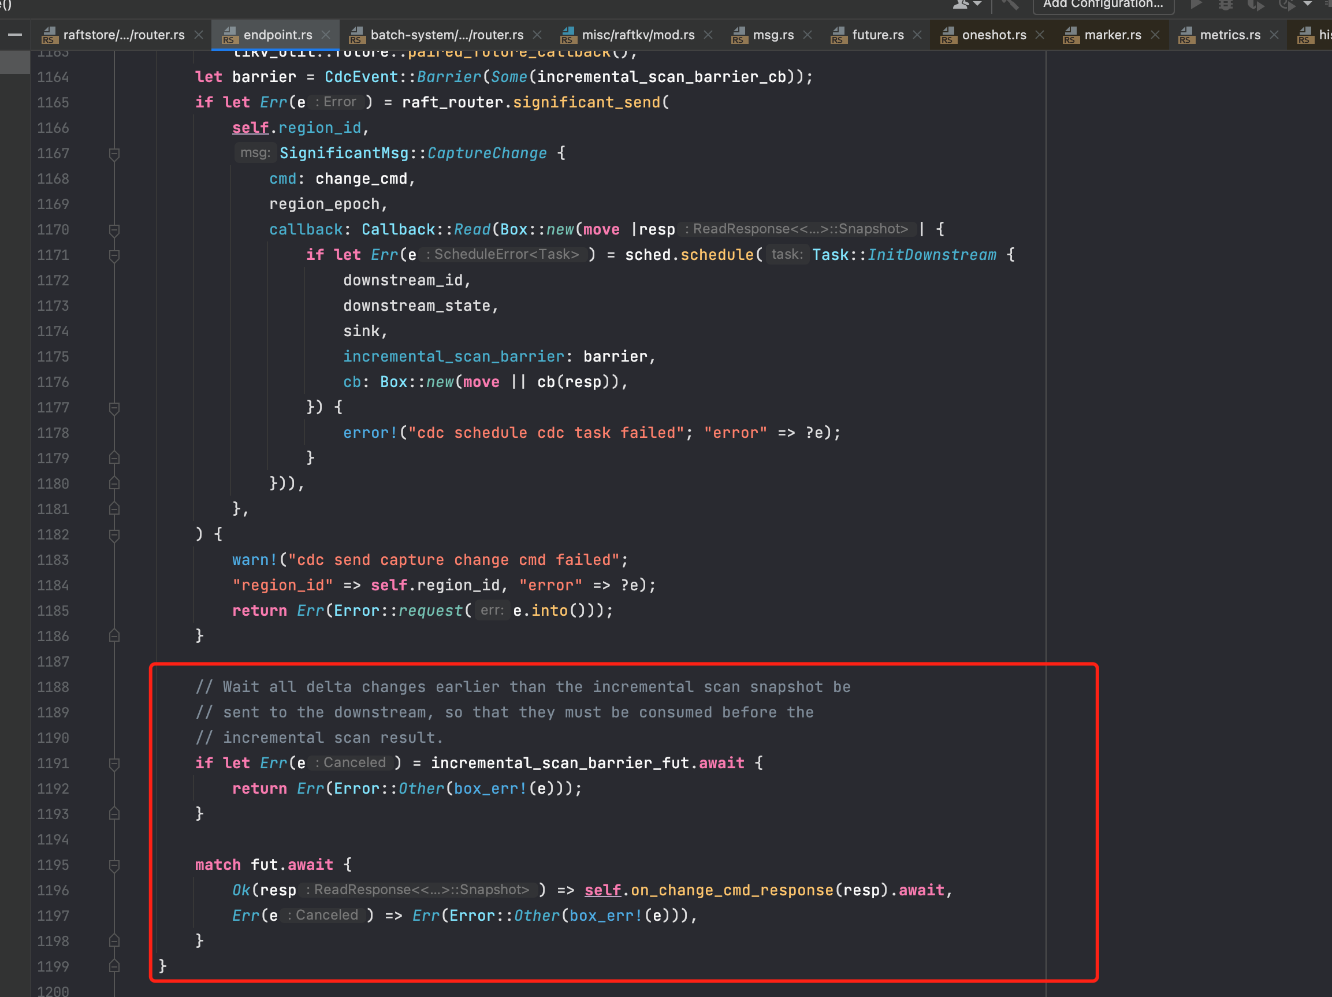The width and height of the screenshot is (1332, 997).
Task: Close the msg.rs tab
Action: [808, 34]
